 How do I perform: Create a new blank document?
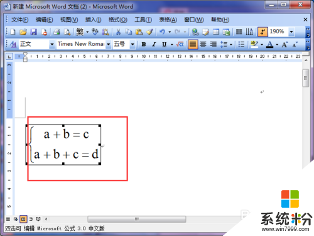pos(13,32)
